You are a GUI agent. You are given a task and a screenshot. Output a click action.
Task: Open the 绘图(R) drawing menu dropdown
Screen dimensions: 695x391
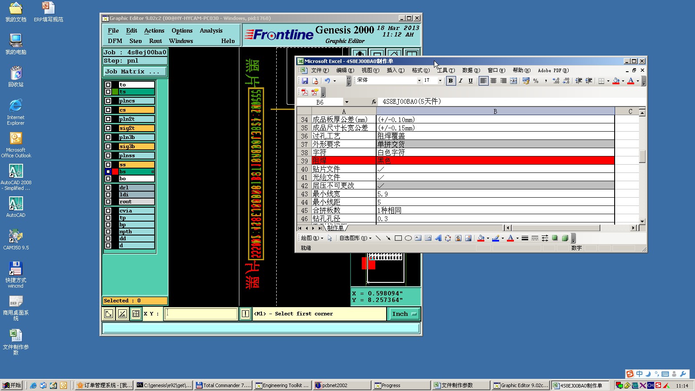click(x=312, y=238)
